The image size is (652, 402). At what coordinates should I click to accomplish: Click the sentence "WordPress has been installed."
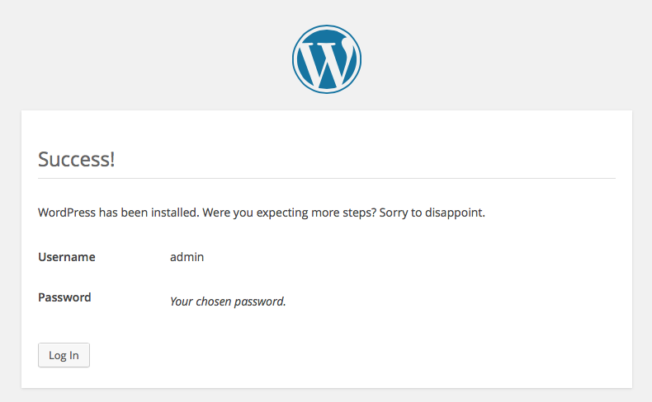tap(119, 213)
